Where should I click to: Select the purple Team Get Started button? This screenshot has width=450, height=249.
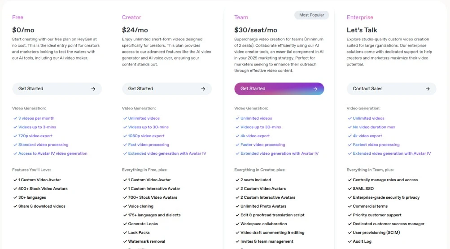(x=279, y=89)
